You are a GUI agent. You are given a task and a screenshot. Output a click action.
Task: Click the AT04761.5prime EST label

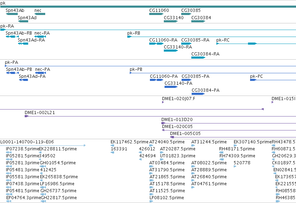click(209, 184)
